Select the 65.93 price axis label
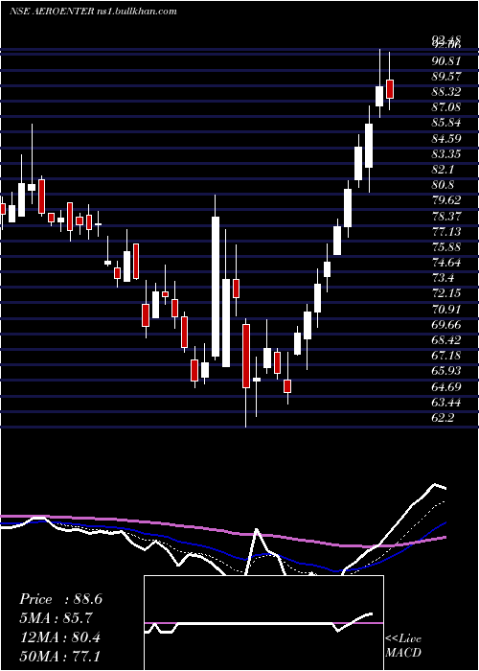This screenshot has width=479, height=671. 446,371
